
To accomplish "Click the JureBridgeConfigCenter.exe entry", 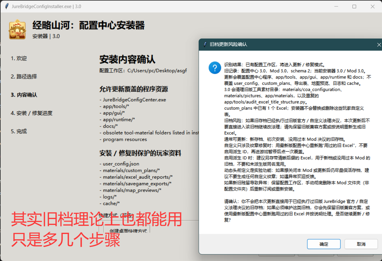I will (133, 100).
